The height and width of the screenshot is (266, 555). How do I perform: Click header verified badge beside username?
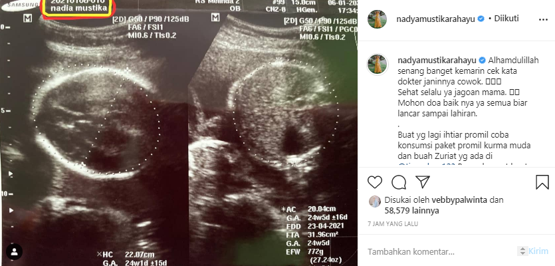(x=481, y=19)
